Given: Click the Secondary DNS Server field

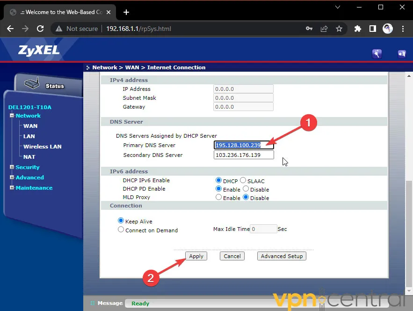Looking at the screenshot, I should click(x=243, y=155).
